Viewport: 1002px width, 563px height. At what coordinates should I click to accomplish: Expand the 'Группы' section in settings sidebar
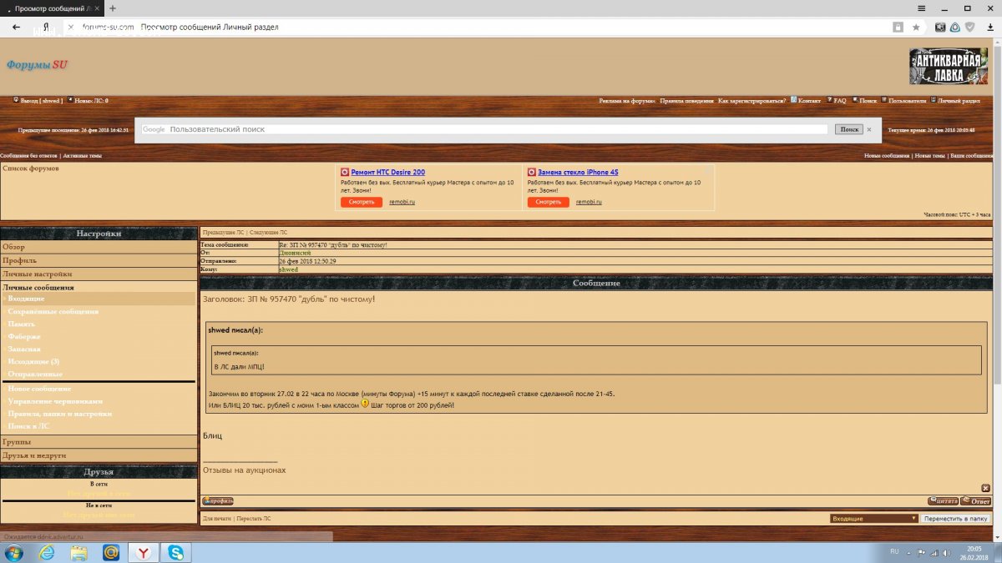click(x=17, y=441)
